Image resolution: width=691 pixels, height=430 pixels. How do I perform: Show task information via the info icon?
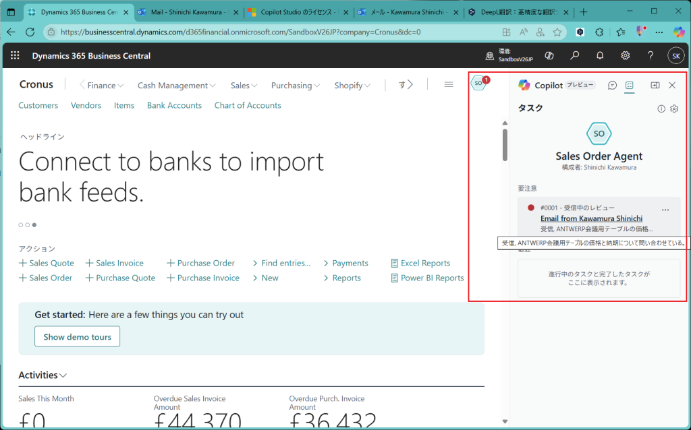click(x=661, y=109)
